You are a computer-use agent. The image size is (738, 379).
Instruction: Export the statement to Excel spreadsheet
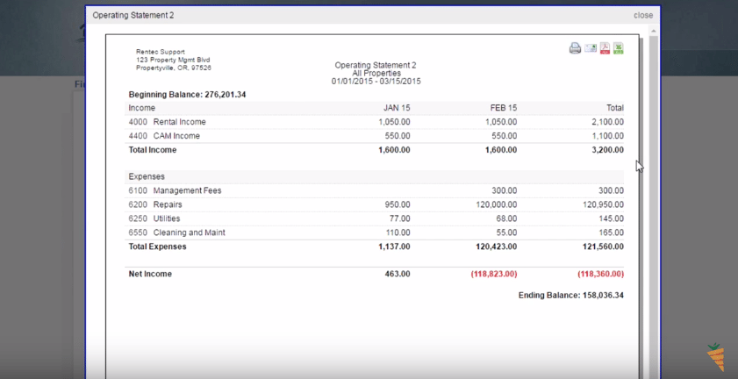619,48
